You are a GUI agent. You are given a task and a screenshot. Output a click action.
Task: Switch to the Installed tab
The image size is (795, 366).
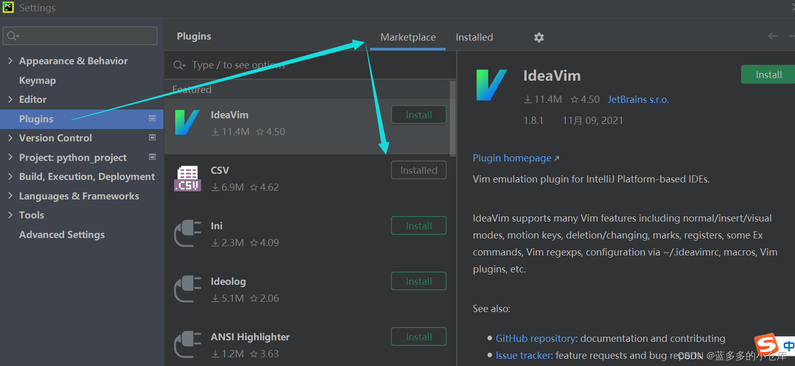[474, 38]
